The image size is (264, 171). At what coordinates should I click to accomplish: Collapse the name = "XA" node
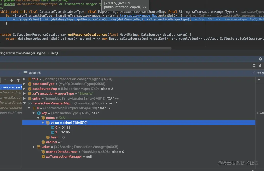[x=38, y=118]
